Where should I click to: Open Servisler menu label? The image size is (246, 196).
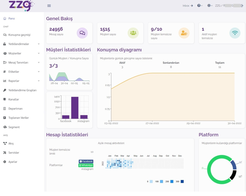click(x=14, y=153)
